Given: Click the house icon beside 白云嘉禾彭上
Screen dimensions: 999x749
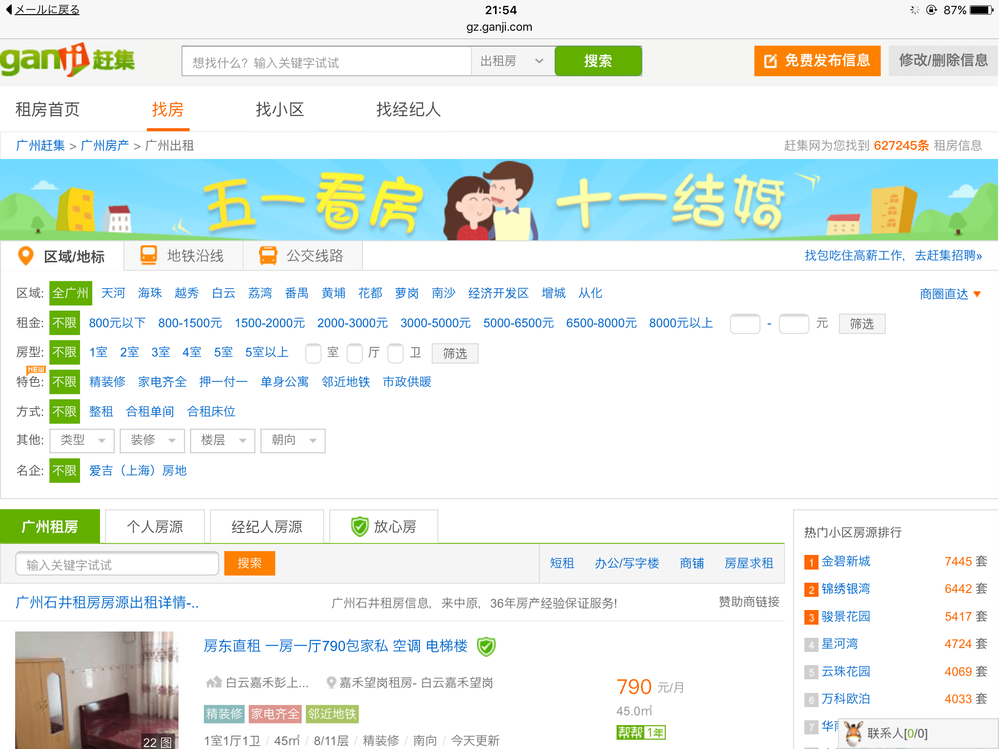Looking at the screenshot, I should tap(214, 682).
